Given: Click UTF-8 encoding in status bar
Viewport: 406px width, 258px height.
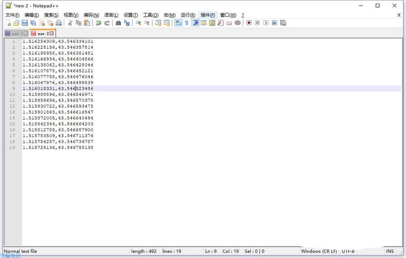Looking at the screenshot, I should tap(348, 251).
